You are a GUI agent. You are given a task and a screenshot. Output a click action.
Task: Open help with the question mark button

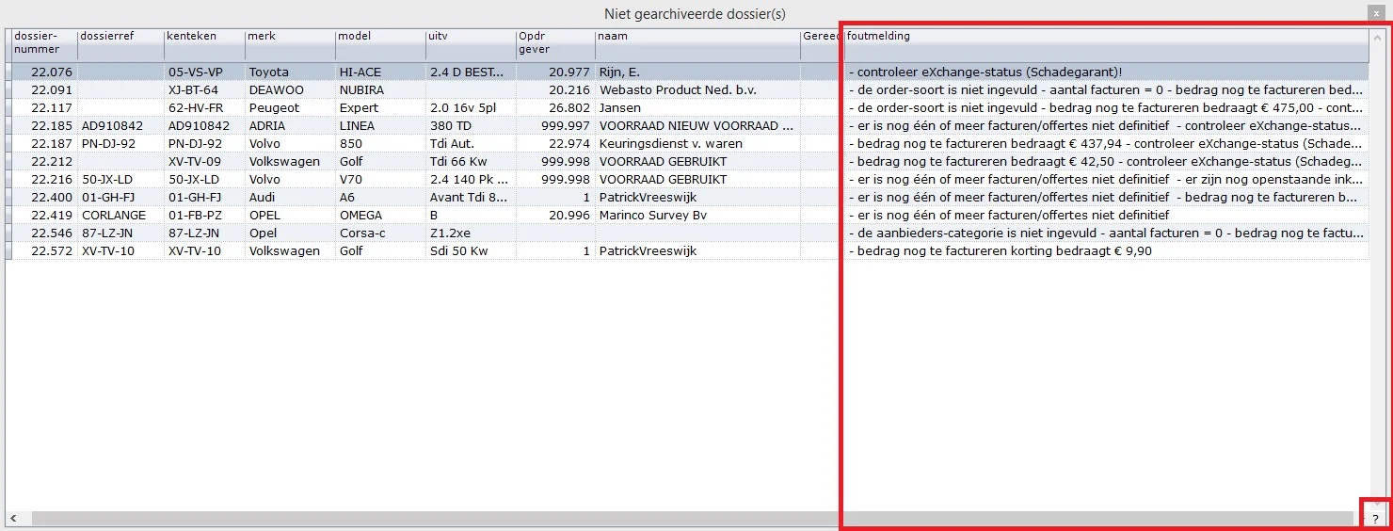click(x=1375, y=519)
